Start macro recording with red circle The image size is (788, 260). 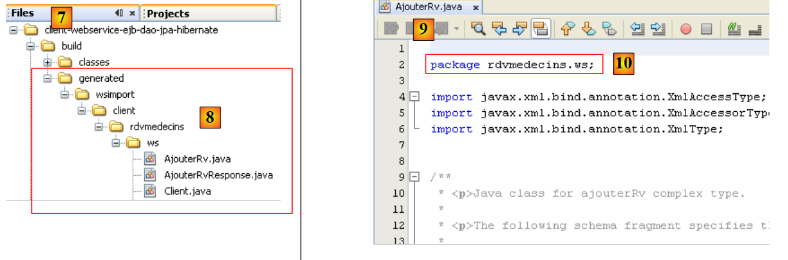click(685, 29)
